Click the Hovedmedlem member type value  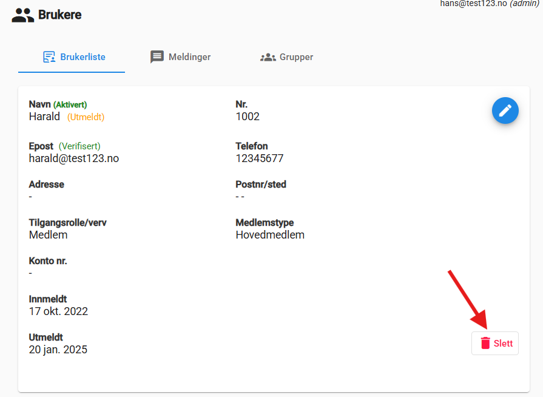click(270, 235)
